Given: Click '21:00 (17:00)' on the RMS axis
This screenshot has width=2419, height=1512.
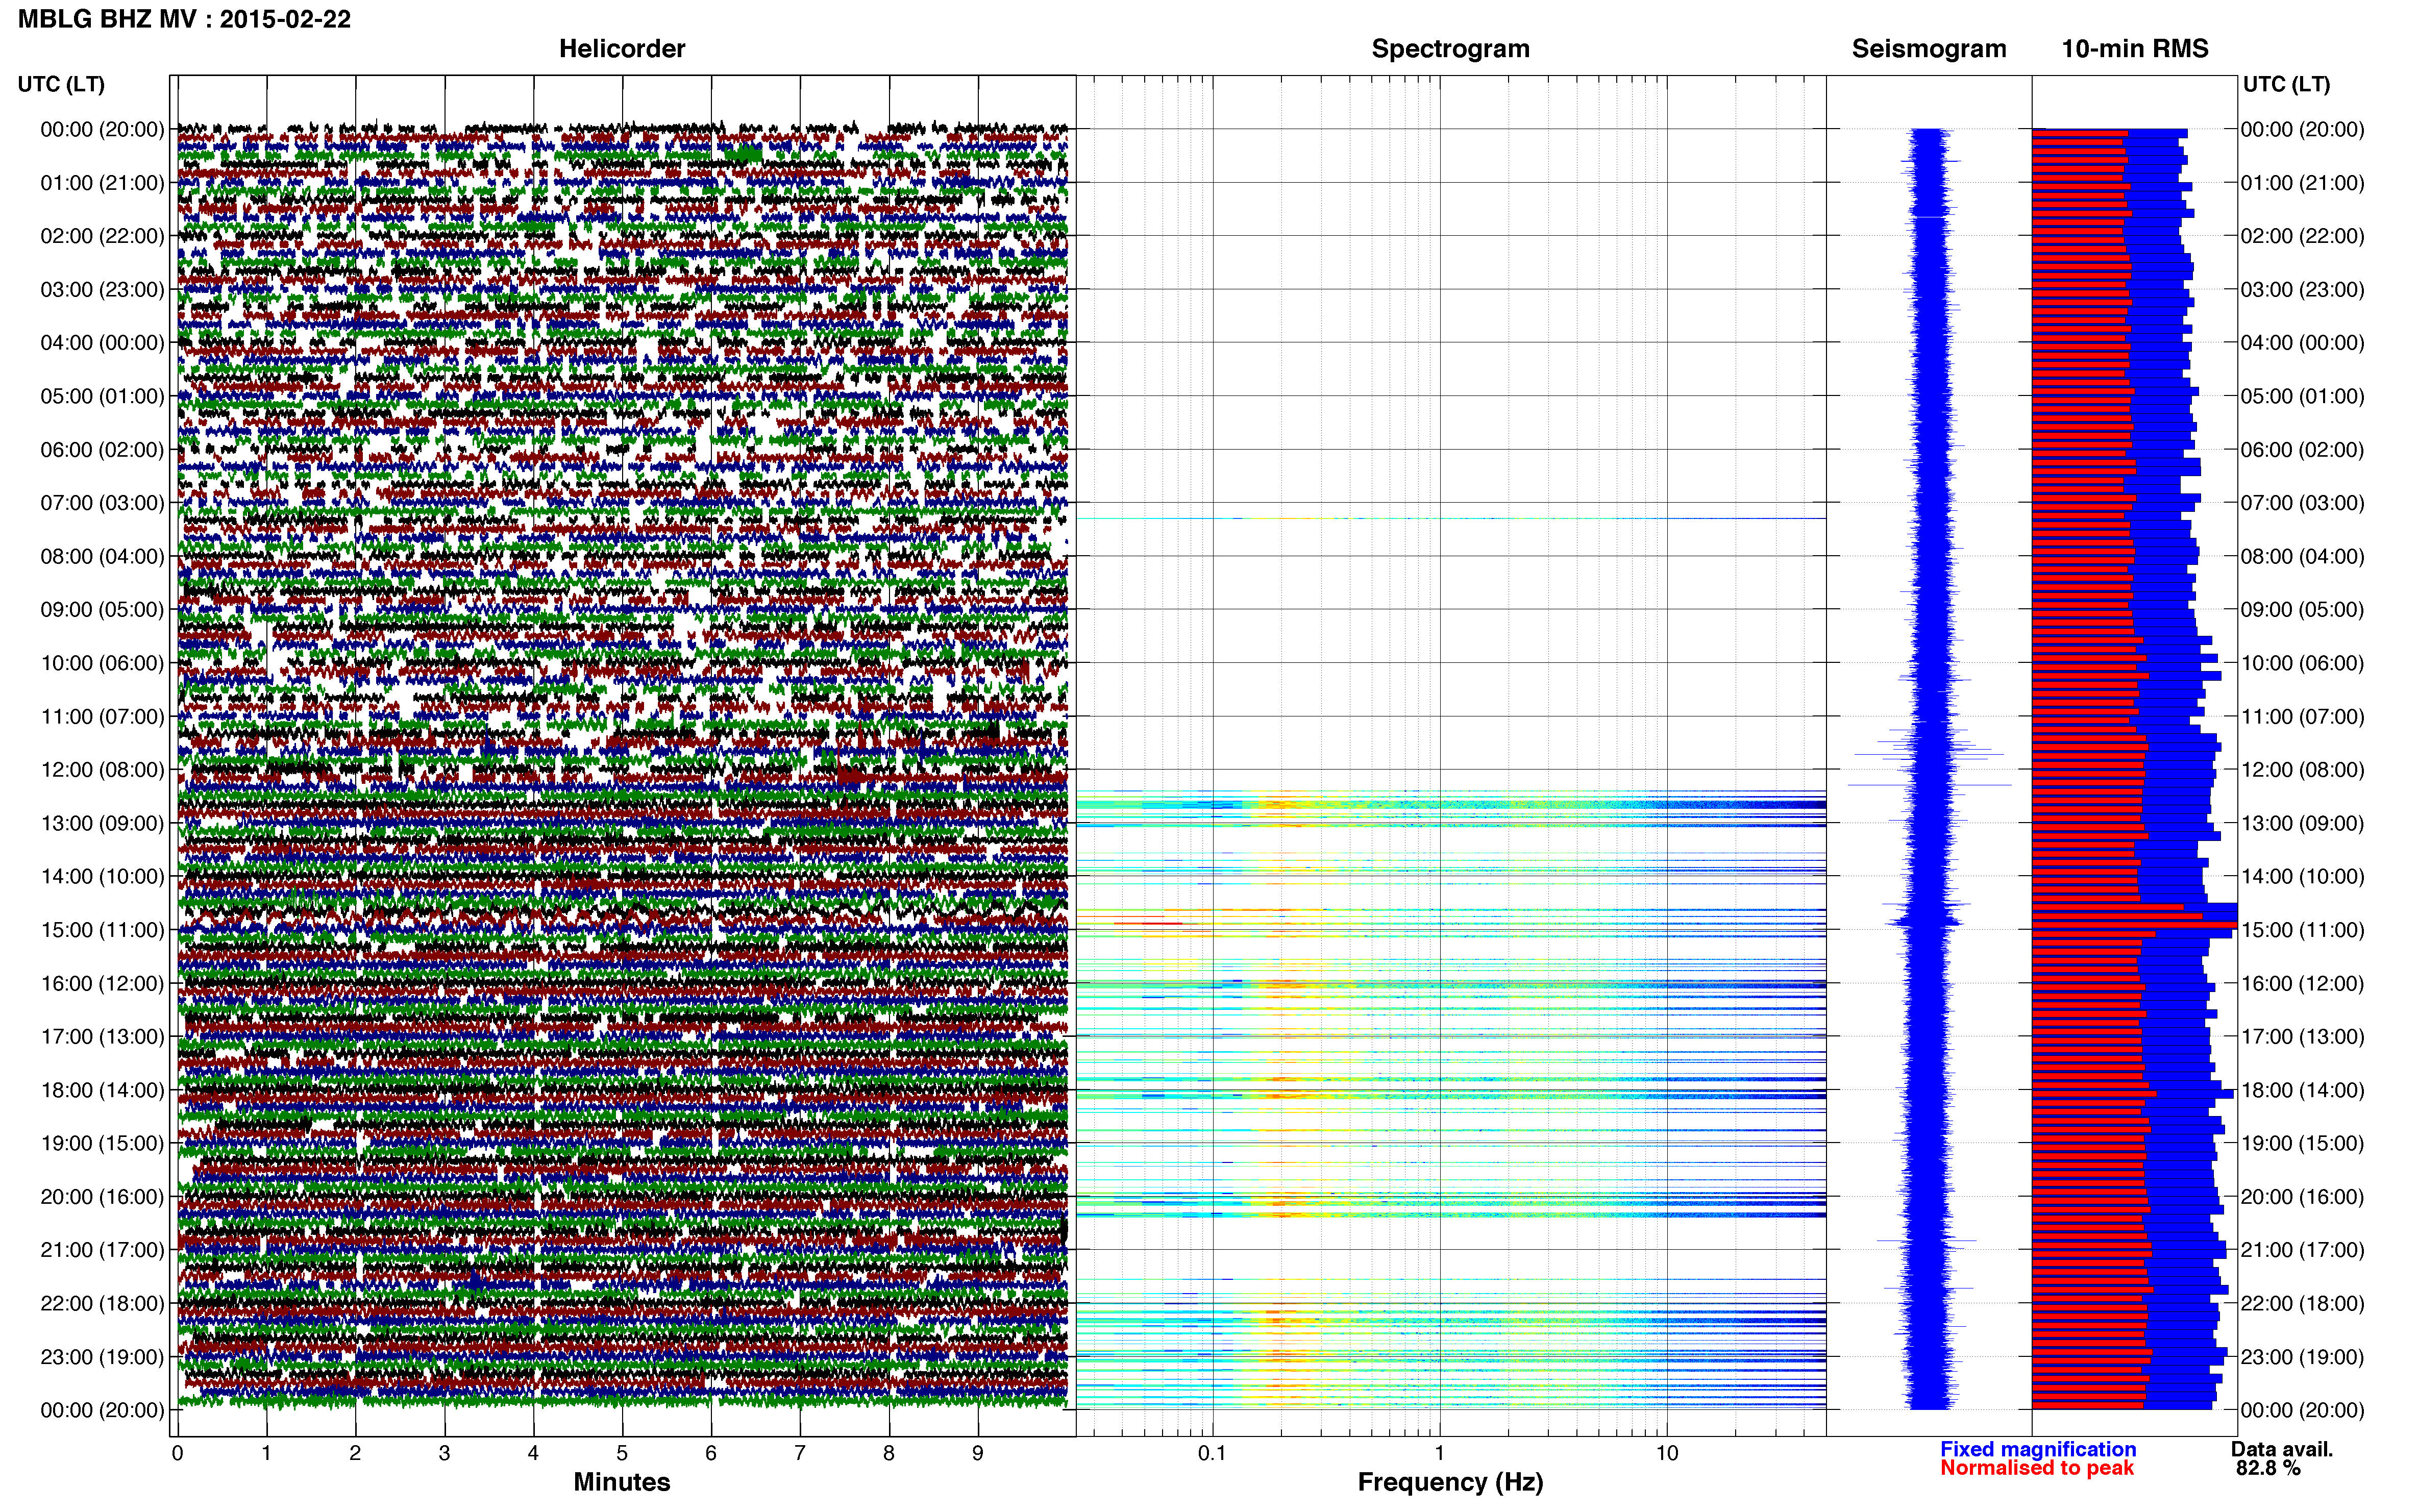Looking at the screenshot, I should pyautogui.click(x=2302, y=1250).
